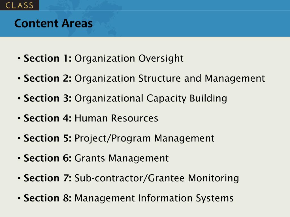Click the bold "Section 5:" label
This screenshot has width=290, height=217.
48,138
